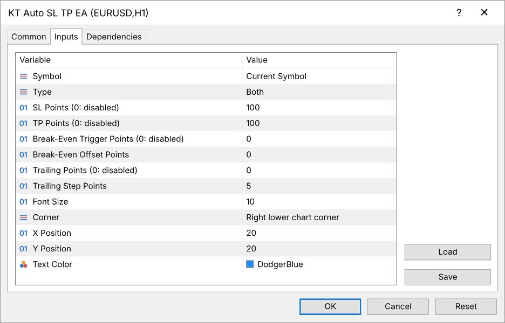Image resolution: width=505 pixels, height=323 pixels.
Task: Click the Value column header
Action: [319, 60]
